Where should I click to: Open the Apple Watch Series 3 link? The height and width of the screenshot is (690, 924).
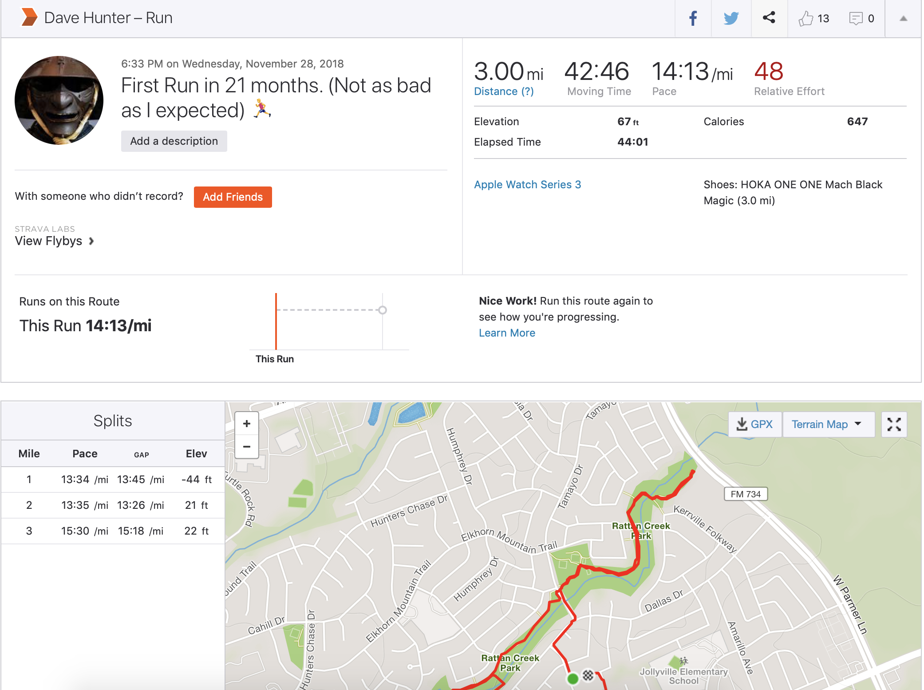[x=527, y=185]
